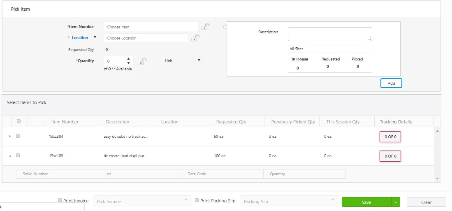Check the box for item 13sz384
Screen dimensions: 452x211
click(18, 136)
